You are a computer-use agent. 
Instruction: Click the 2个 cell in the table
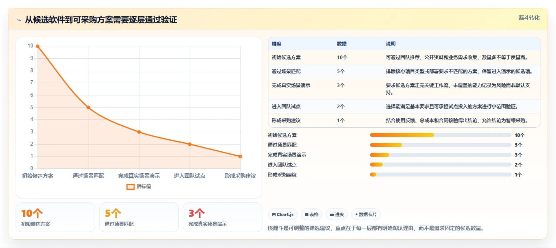tap(341, 107)
